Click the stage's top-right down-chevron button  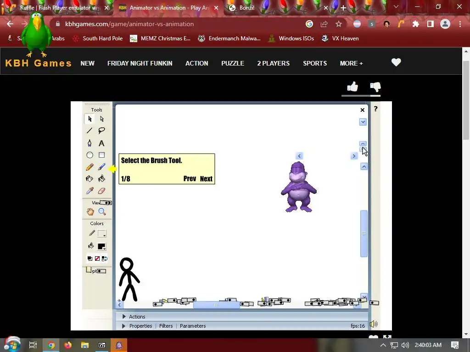click(x=363, y=122)
